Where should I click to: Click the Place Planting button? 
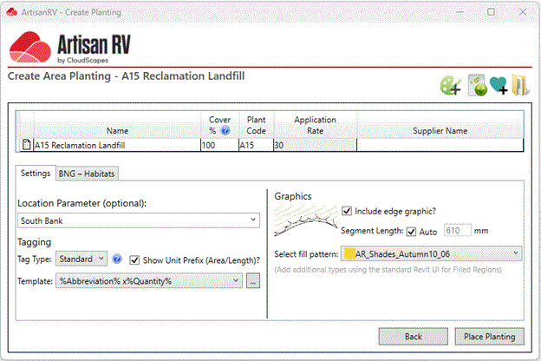tap(489, 337)
